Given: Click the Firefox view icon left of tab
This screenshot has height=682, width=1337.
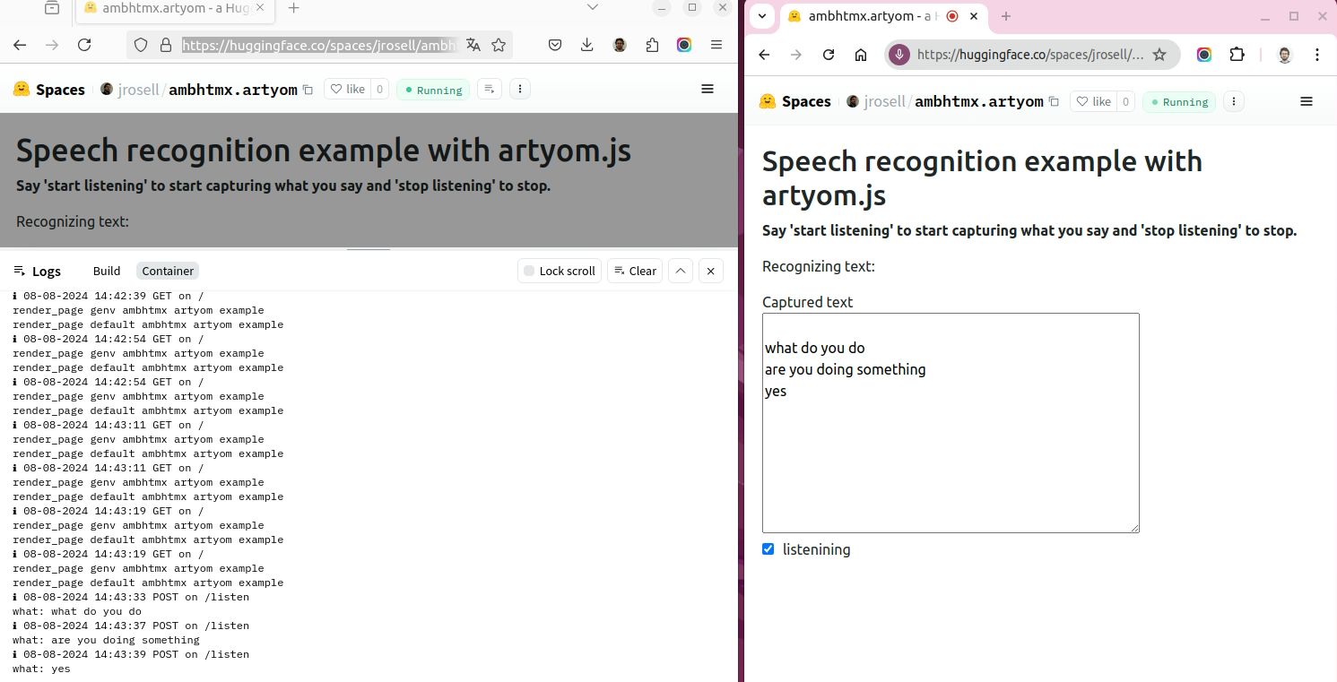Looking at the screenshot, I should [x=52, y=8].
